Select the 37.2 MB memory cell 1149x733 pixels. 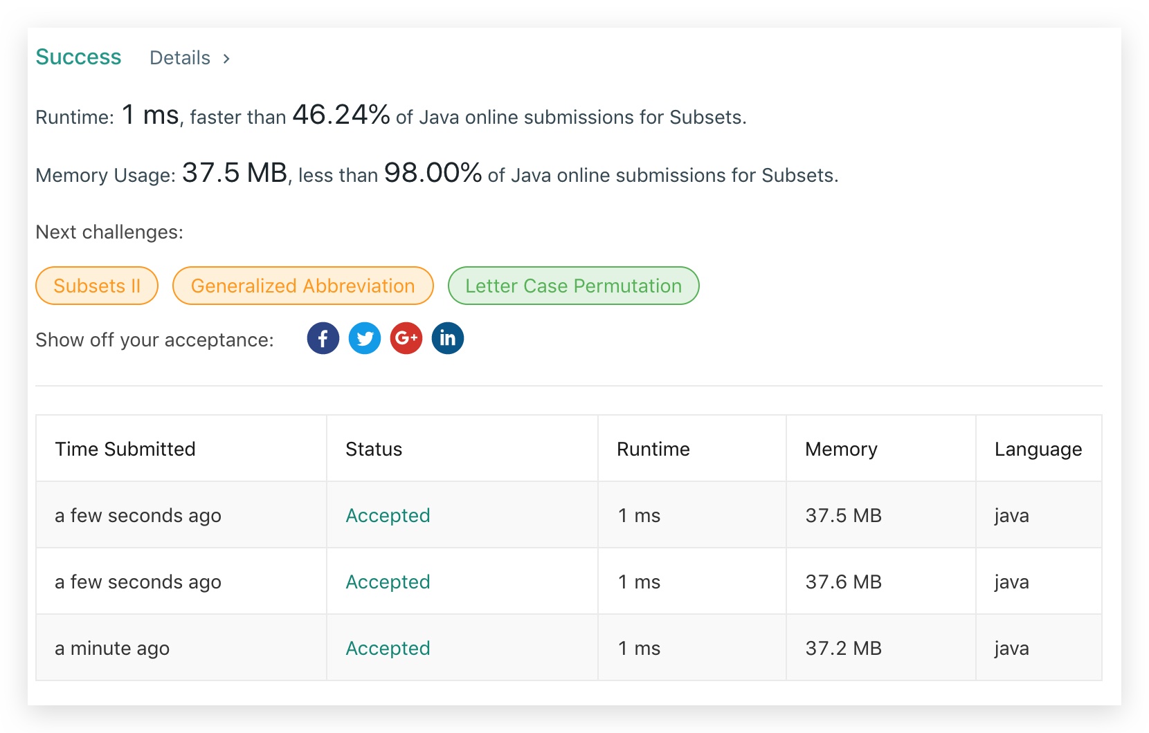pyautogui.click(x=843, y=648)
